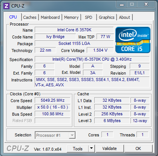158x156 pixels.
Task: Click the L1 Data associativity 8-way
Action: pyautogui.click(x=140, y=100)
